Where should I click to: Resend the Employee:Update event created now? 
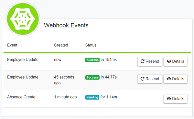click(x=150, y=61)
